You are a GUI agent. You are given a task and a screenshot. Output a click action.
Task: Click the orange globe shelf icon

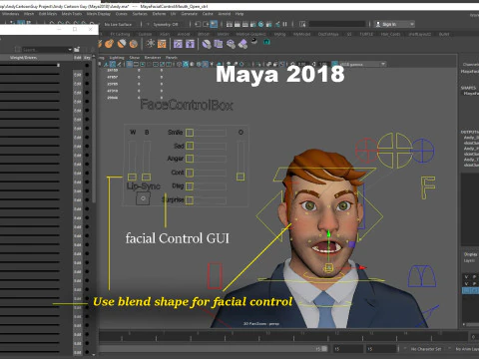pos(134,44)
